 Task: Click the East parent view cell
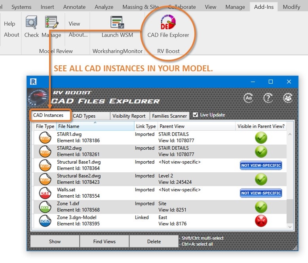tap(163, 217)
